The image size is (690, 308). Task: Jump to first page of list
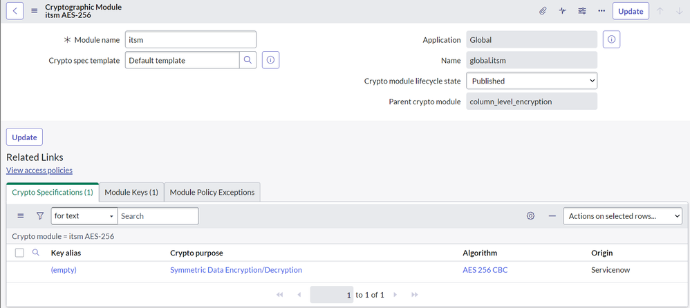pyautogui.click(x=279, y=295)
